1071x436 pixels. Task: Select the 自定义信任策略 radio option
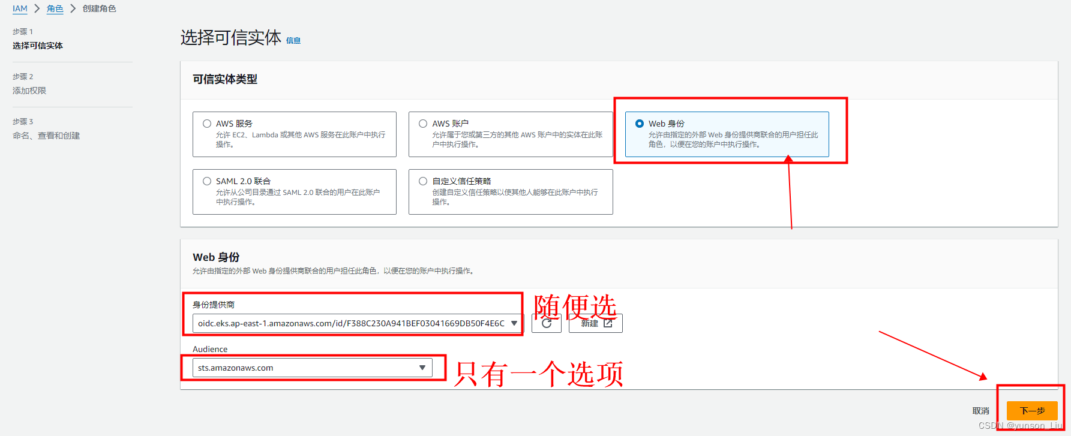point(423,181)
